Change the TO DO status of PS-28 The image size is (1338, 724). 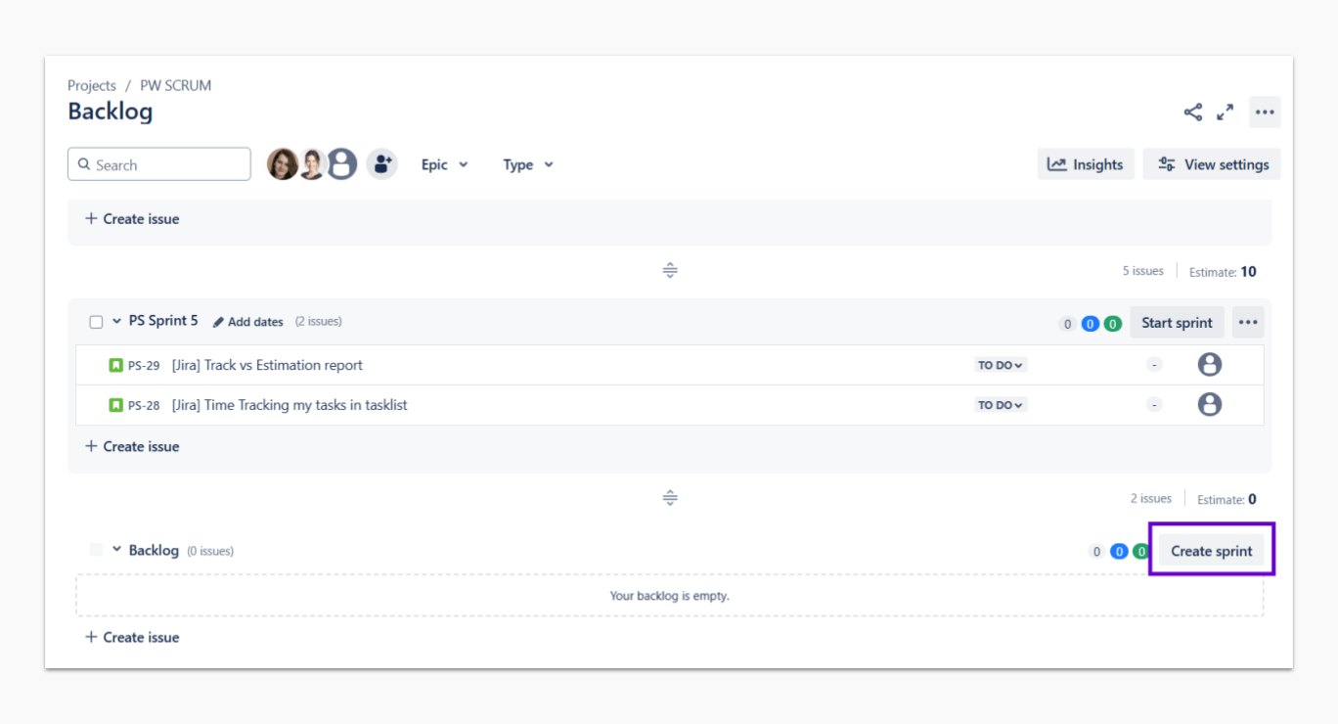1001,405
